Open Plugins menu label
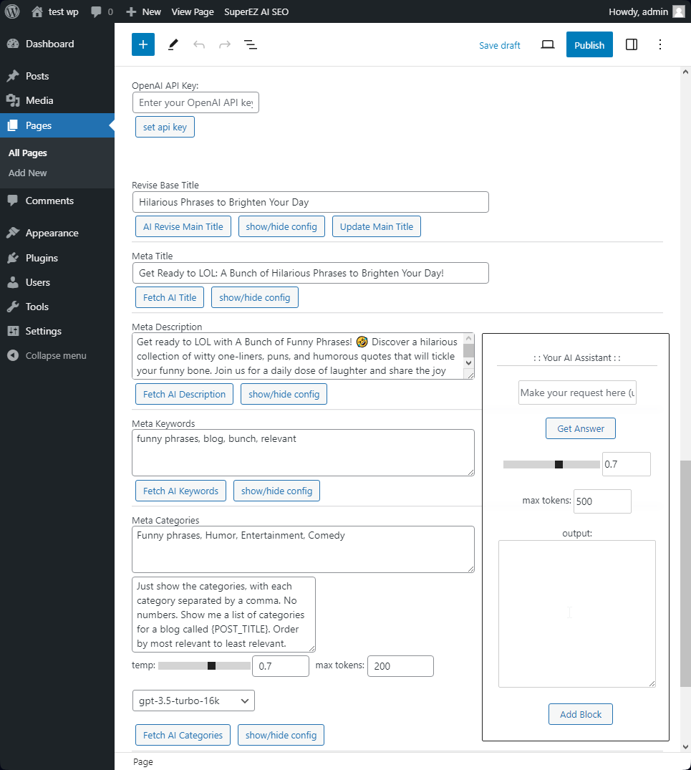The width and height of the screenshot is (691, 770). [42, 258]
